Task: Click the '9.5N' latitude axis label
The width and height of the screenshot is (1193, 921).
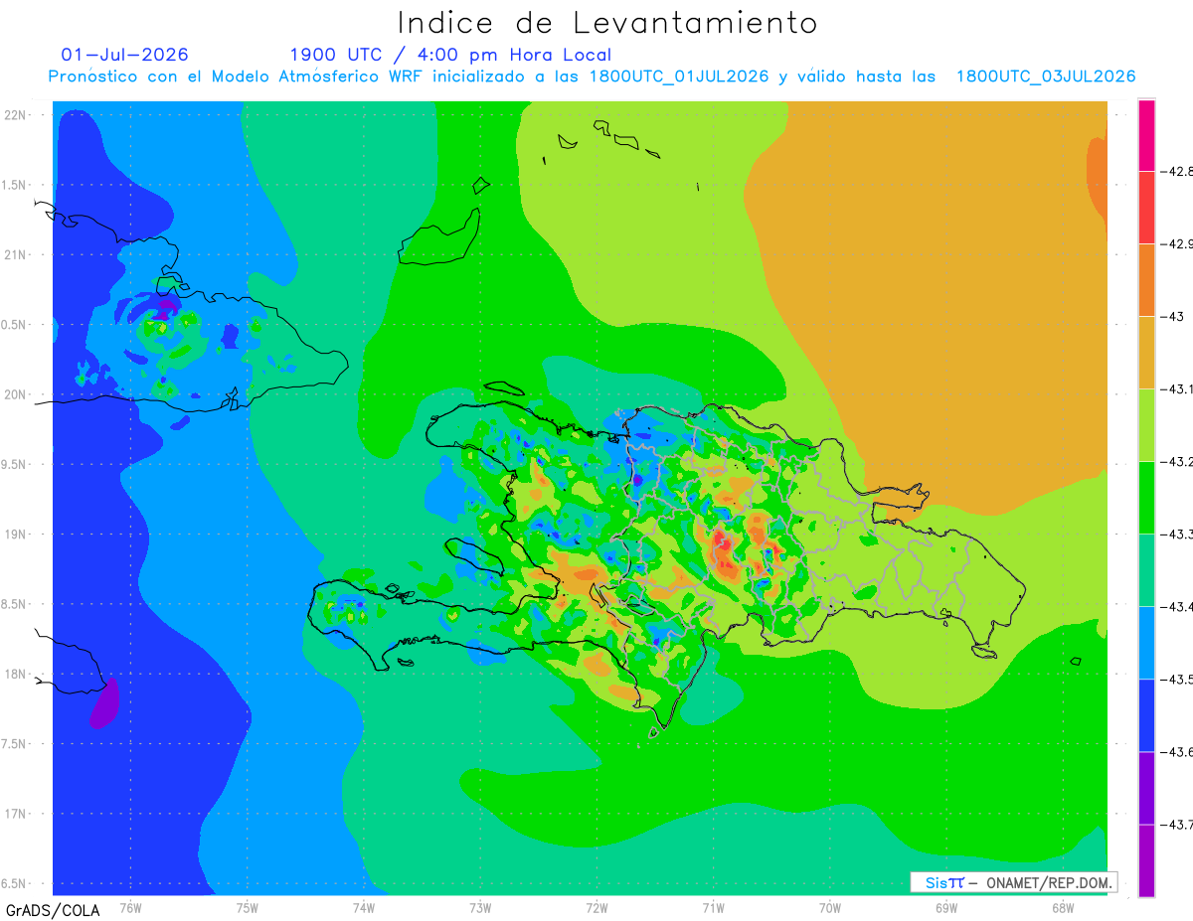Action: 15,464
